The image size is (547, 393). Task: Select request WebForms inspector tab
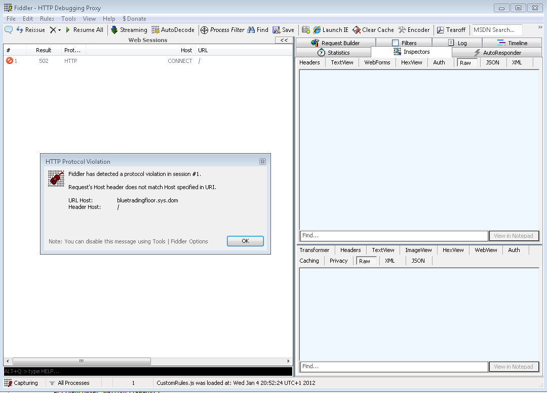coord(377,62)
